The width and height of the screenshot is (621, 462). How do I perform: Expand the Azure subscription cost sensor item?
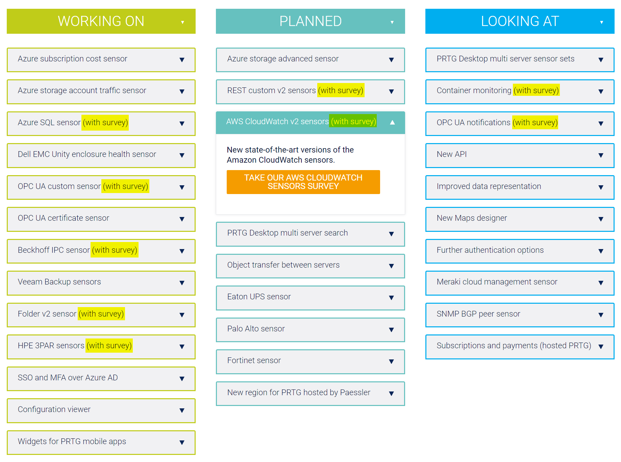[x=182, y=60]
